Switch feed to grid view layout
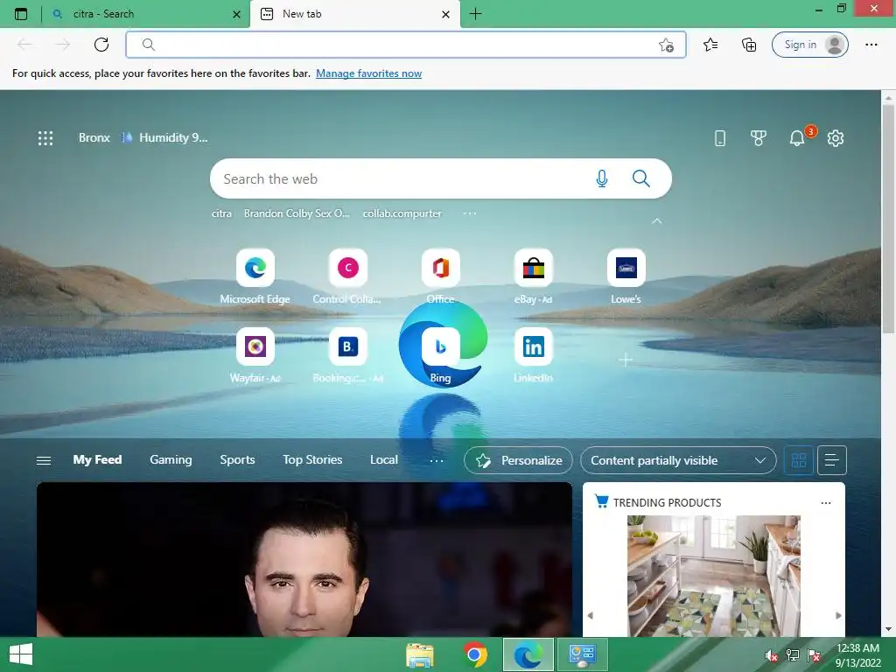 [799, 460]
